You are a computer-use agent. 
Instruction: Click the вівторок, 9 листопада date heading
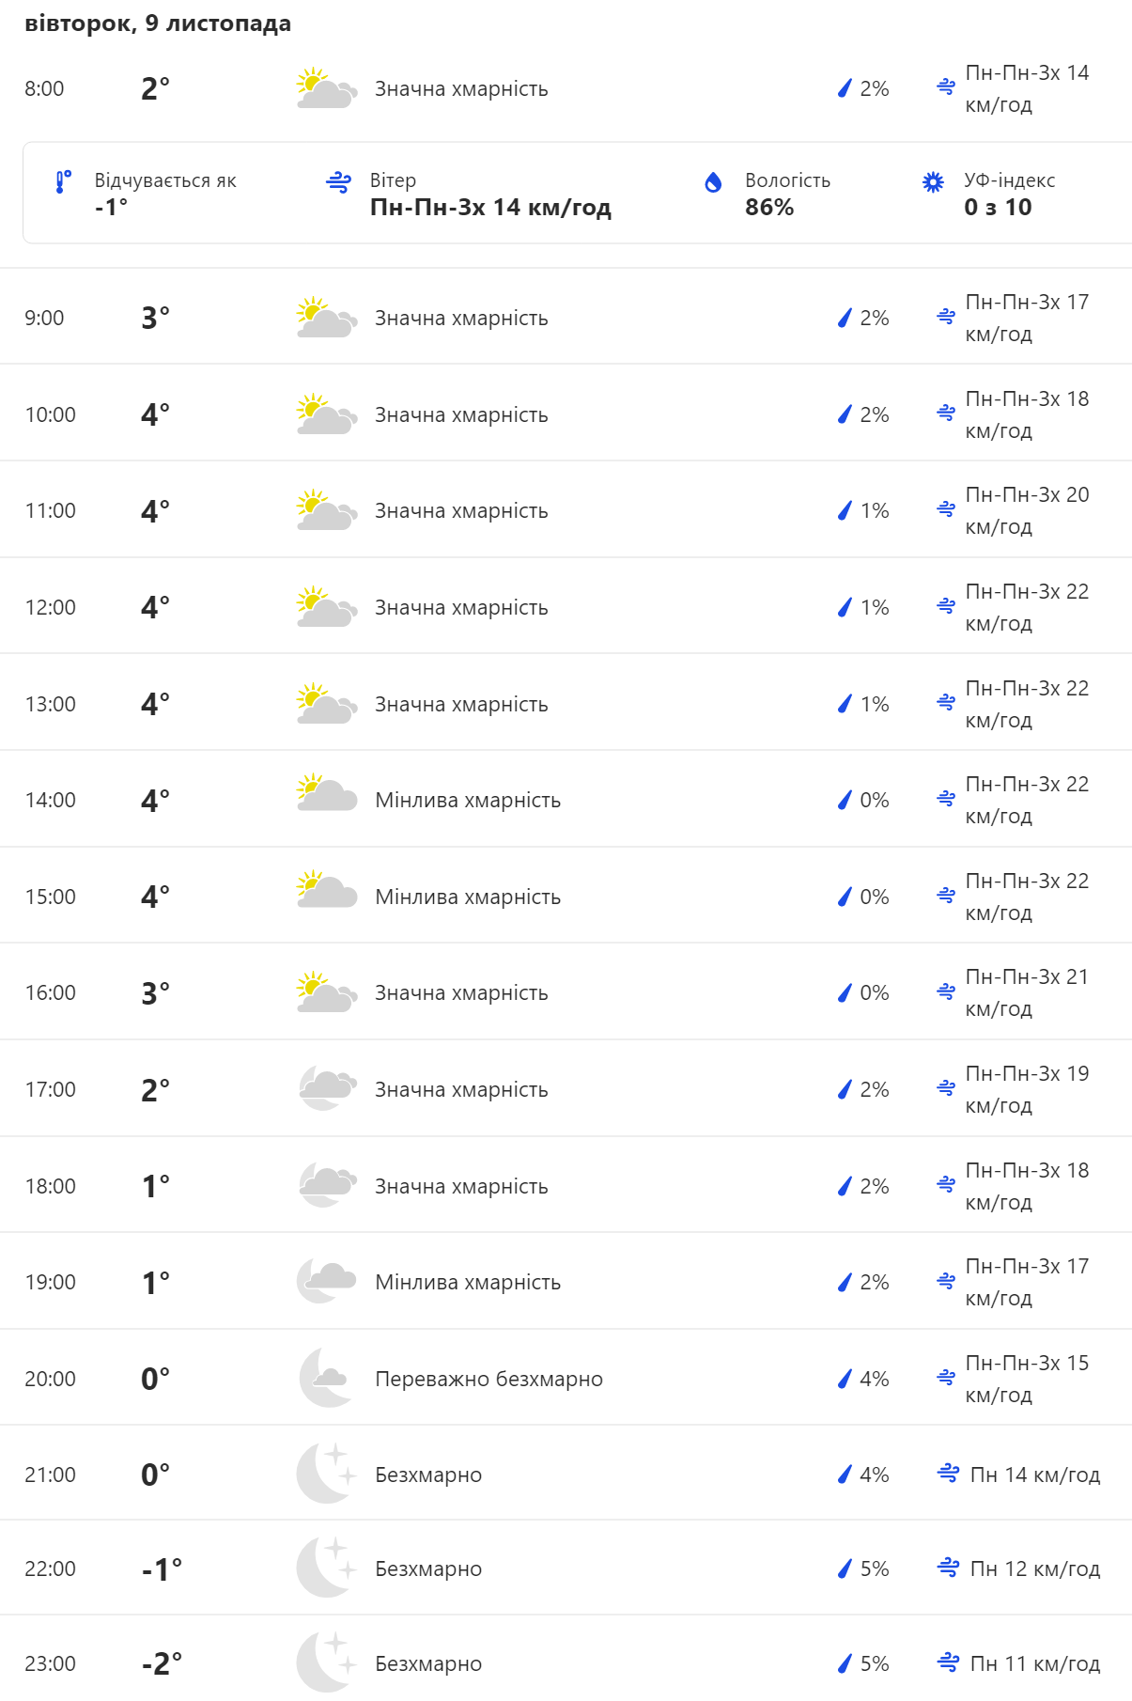(158, 23)
